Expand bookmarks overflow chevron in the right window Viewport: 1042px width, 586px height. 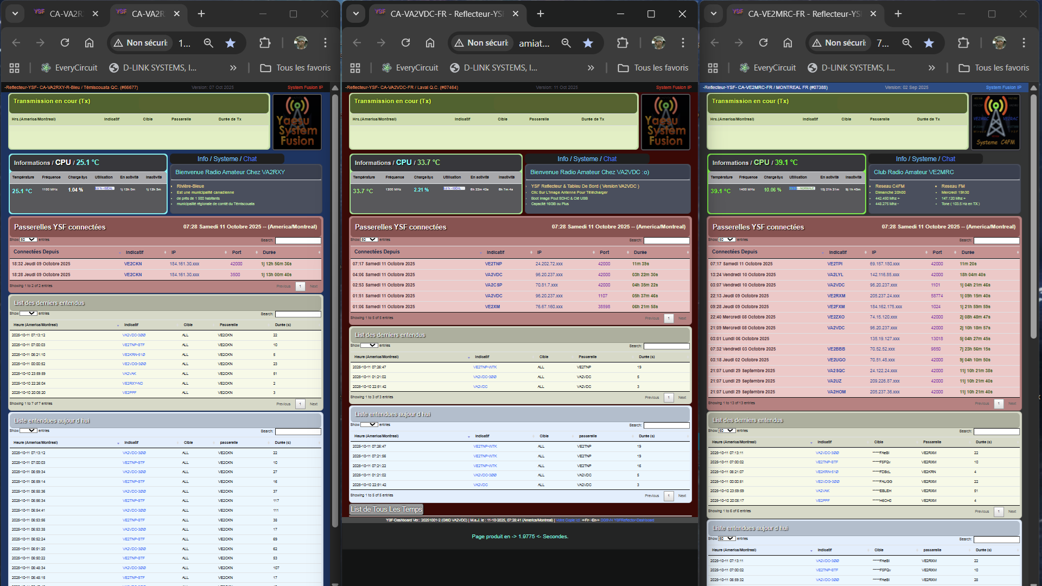coord(931,68)
